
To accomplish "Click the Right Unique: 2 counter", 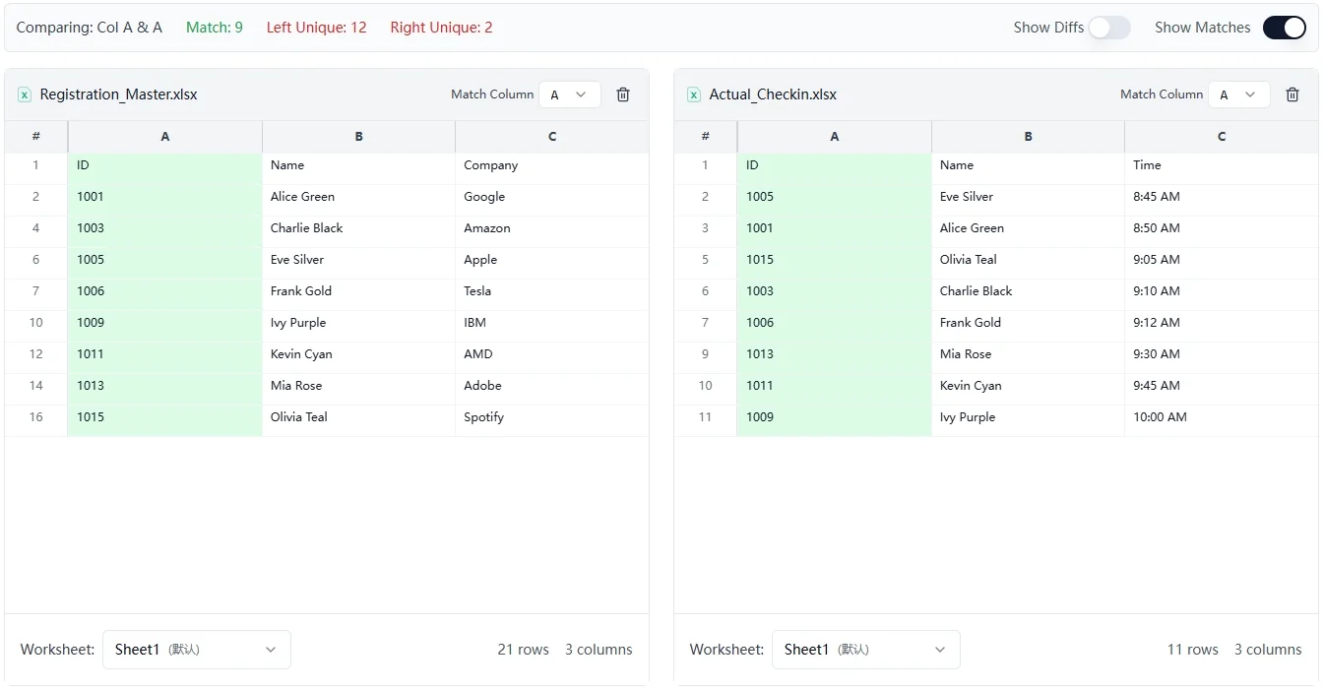I will click(x=441, y=27).
